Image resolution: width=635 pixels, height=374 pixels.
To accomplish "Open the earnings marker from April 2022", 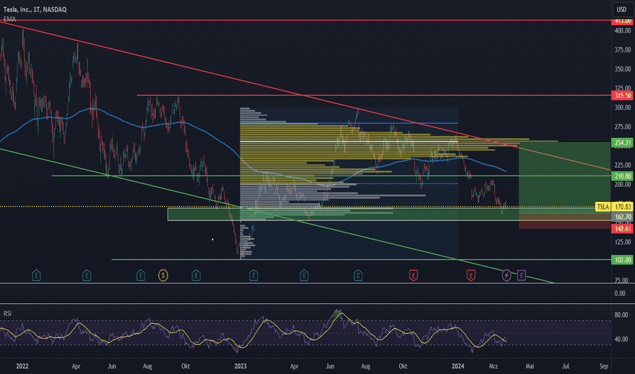I will click(87, 276).
